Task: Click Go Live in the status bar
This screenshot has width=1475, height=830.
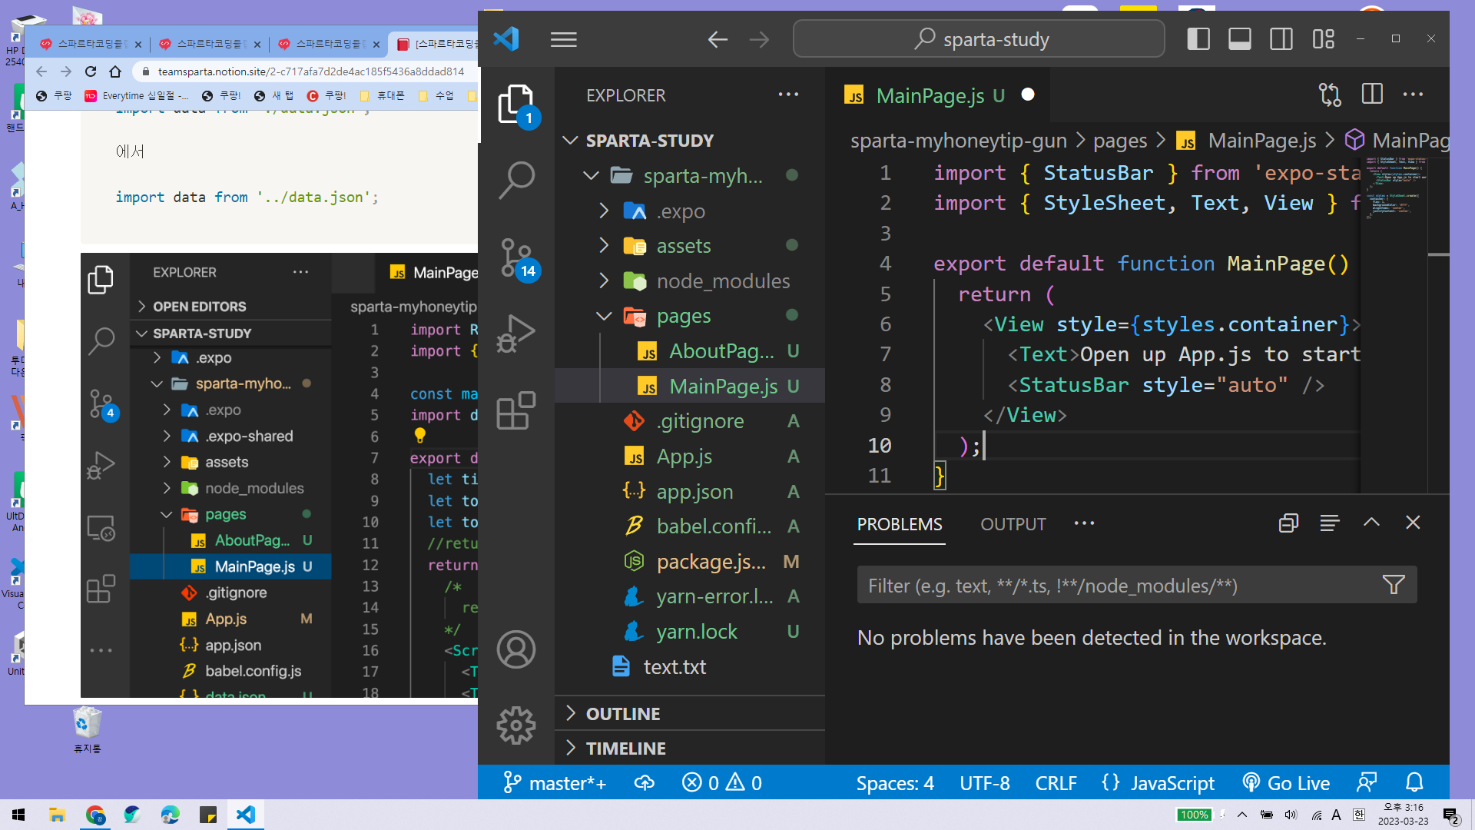Action: (x=1286, y=783)
